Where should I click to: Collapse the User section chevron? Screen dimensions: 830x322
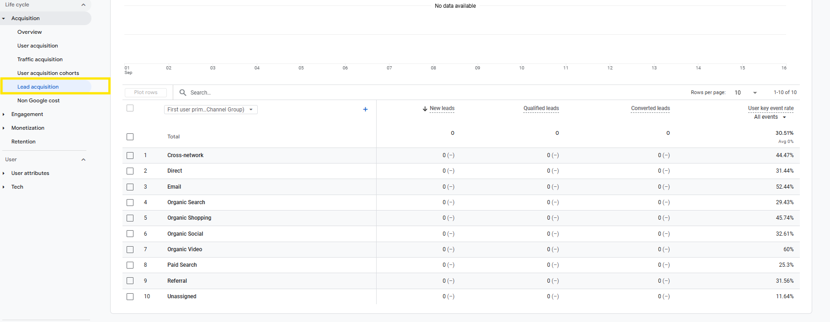tap(83, 159)
